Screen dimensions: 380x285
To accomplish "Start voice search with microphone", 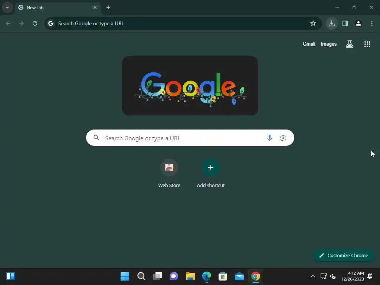I will pyautogui.click(x=269, y=138).
